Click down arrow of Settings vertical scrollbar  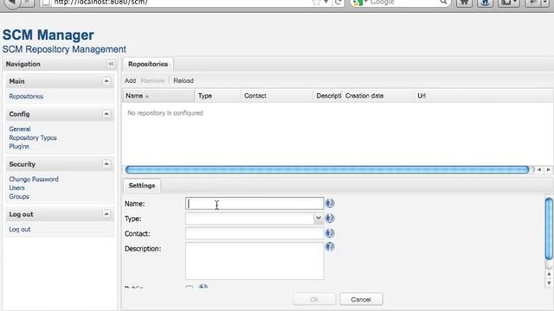[x=549, y=282]
